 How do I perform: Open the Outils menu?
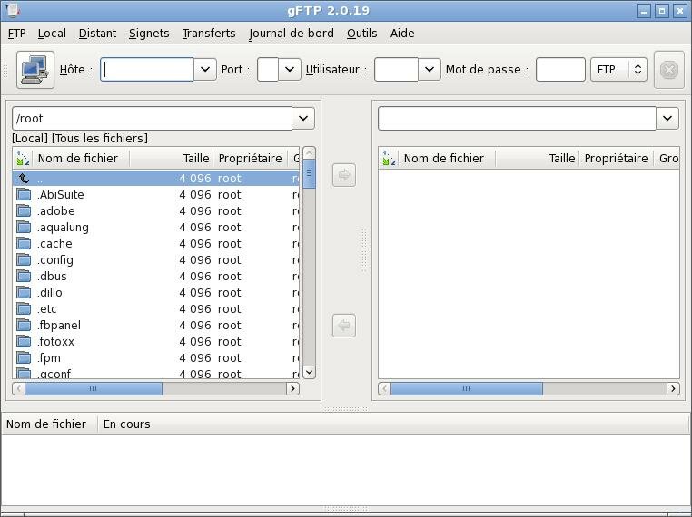361,34
